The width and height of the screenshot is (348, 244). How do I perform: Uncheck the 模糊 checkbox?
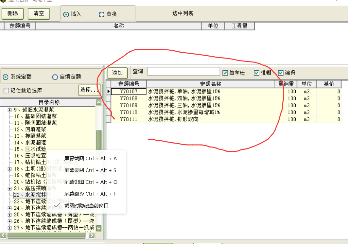click(x=257, y=73)
